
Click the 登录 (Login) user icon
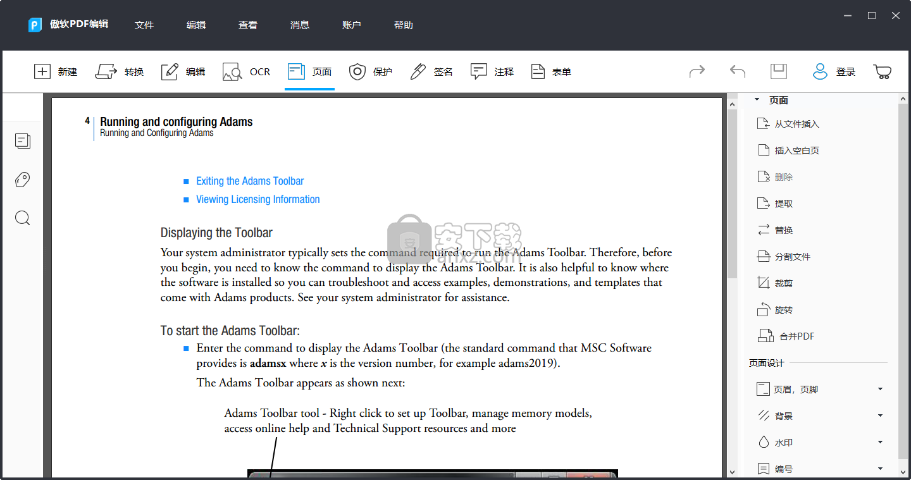pos(820,71)
